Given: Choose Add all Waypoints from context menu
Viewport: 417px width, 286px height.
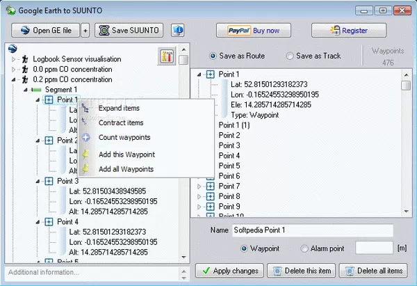Looking at the screenshot, I should pos(126,169).
